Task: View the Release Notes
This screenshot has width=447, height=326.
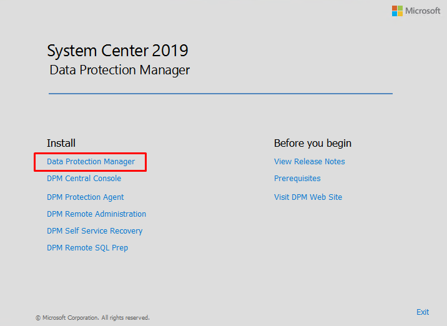Action: pyautogui.click(x=309, y=161)
